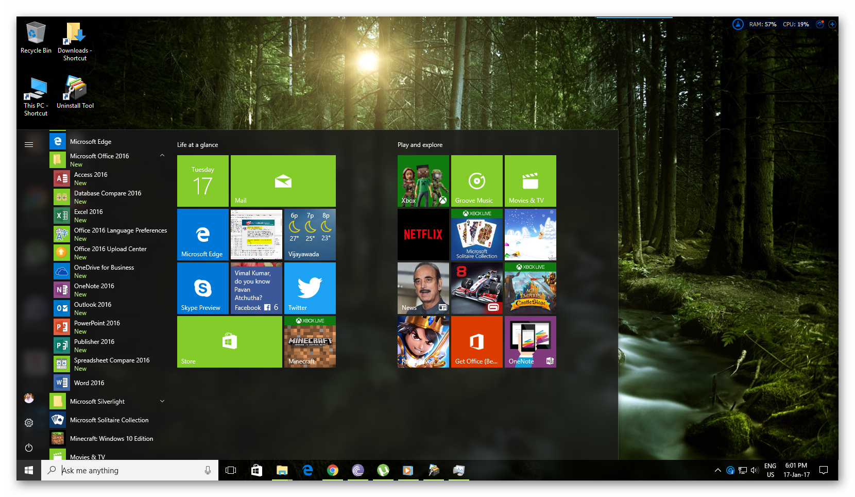The width and height of the screenshot is (855, 497).
Task: Open File Explorer from the taskbar
Action: point(282,470)
